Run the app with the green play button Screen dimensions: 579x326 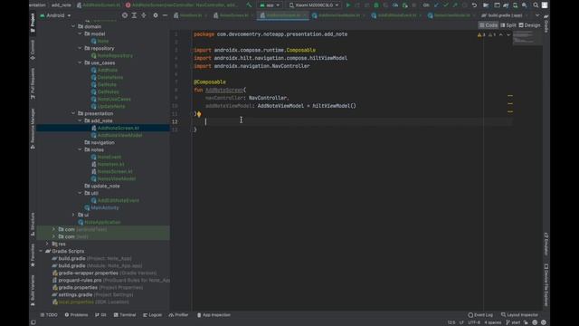pos(347,5)
